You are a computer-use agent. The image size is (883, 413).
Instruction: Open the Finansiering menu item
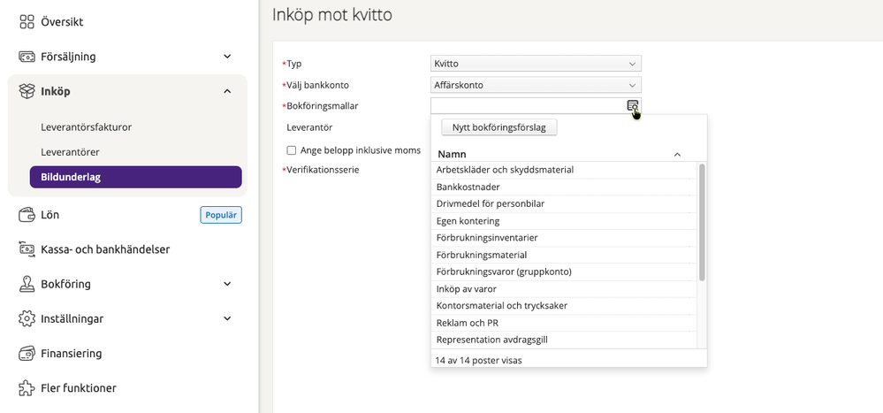click(71, 353)
